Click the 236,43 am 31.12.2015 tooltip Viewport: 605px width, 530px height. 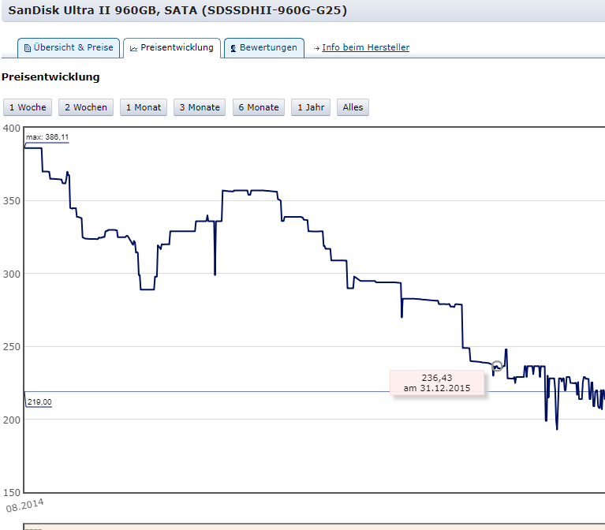coord(437,383)
